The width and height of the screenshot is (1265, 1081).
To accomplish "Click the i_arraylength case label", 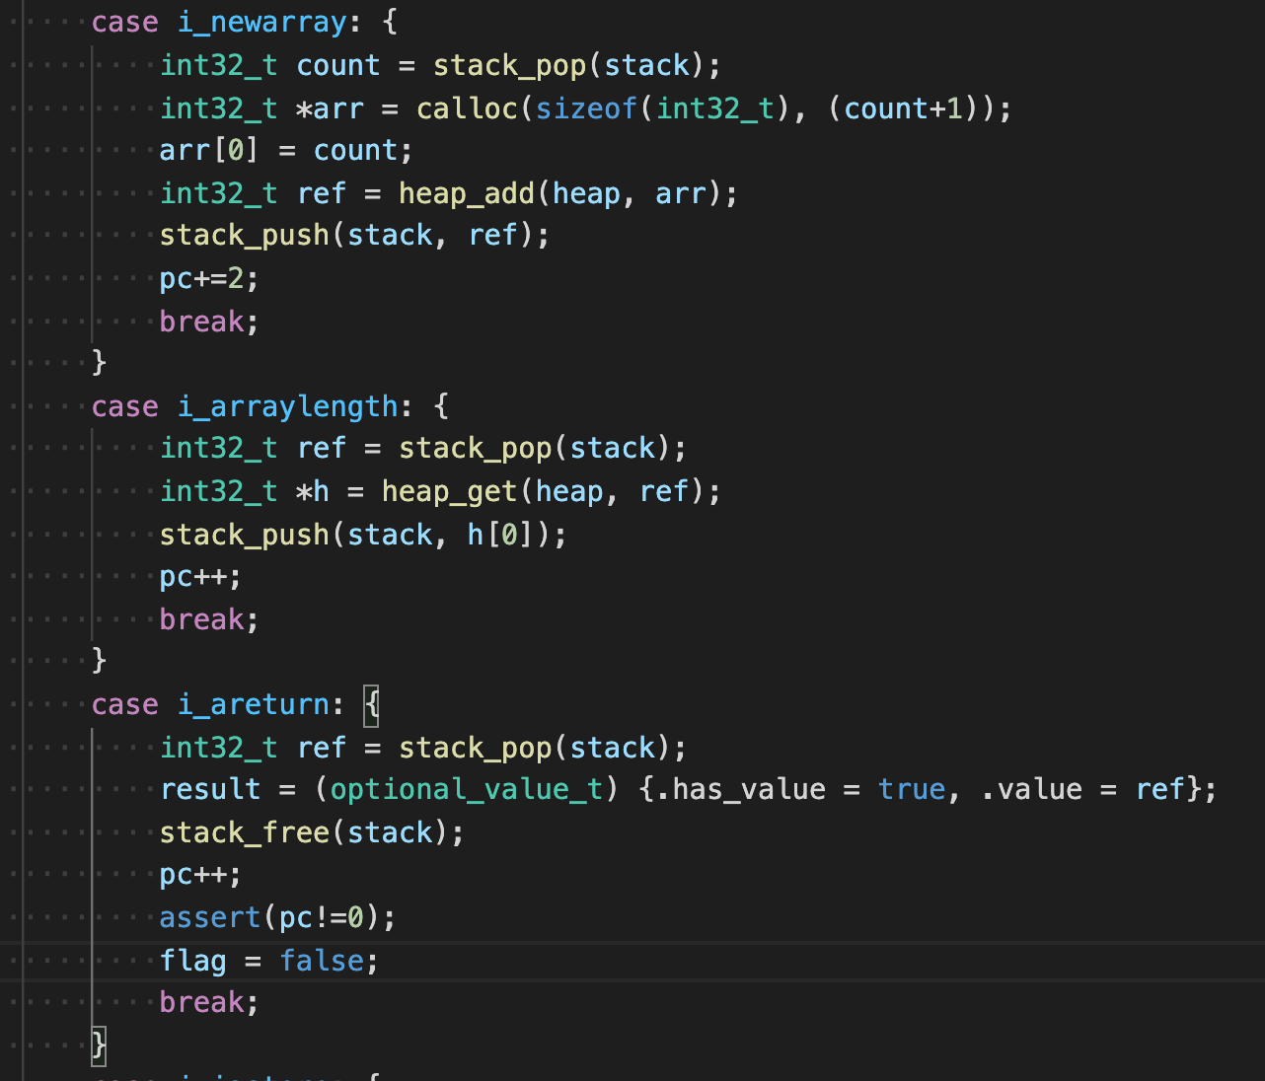I will click(287, 406).
